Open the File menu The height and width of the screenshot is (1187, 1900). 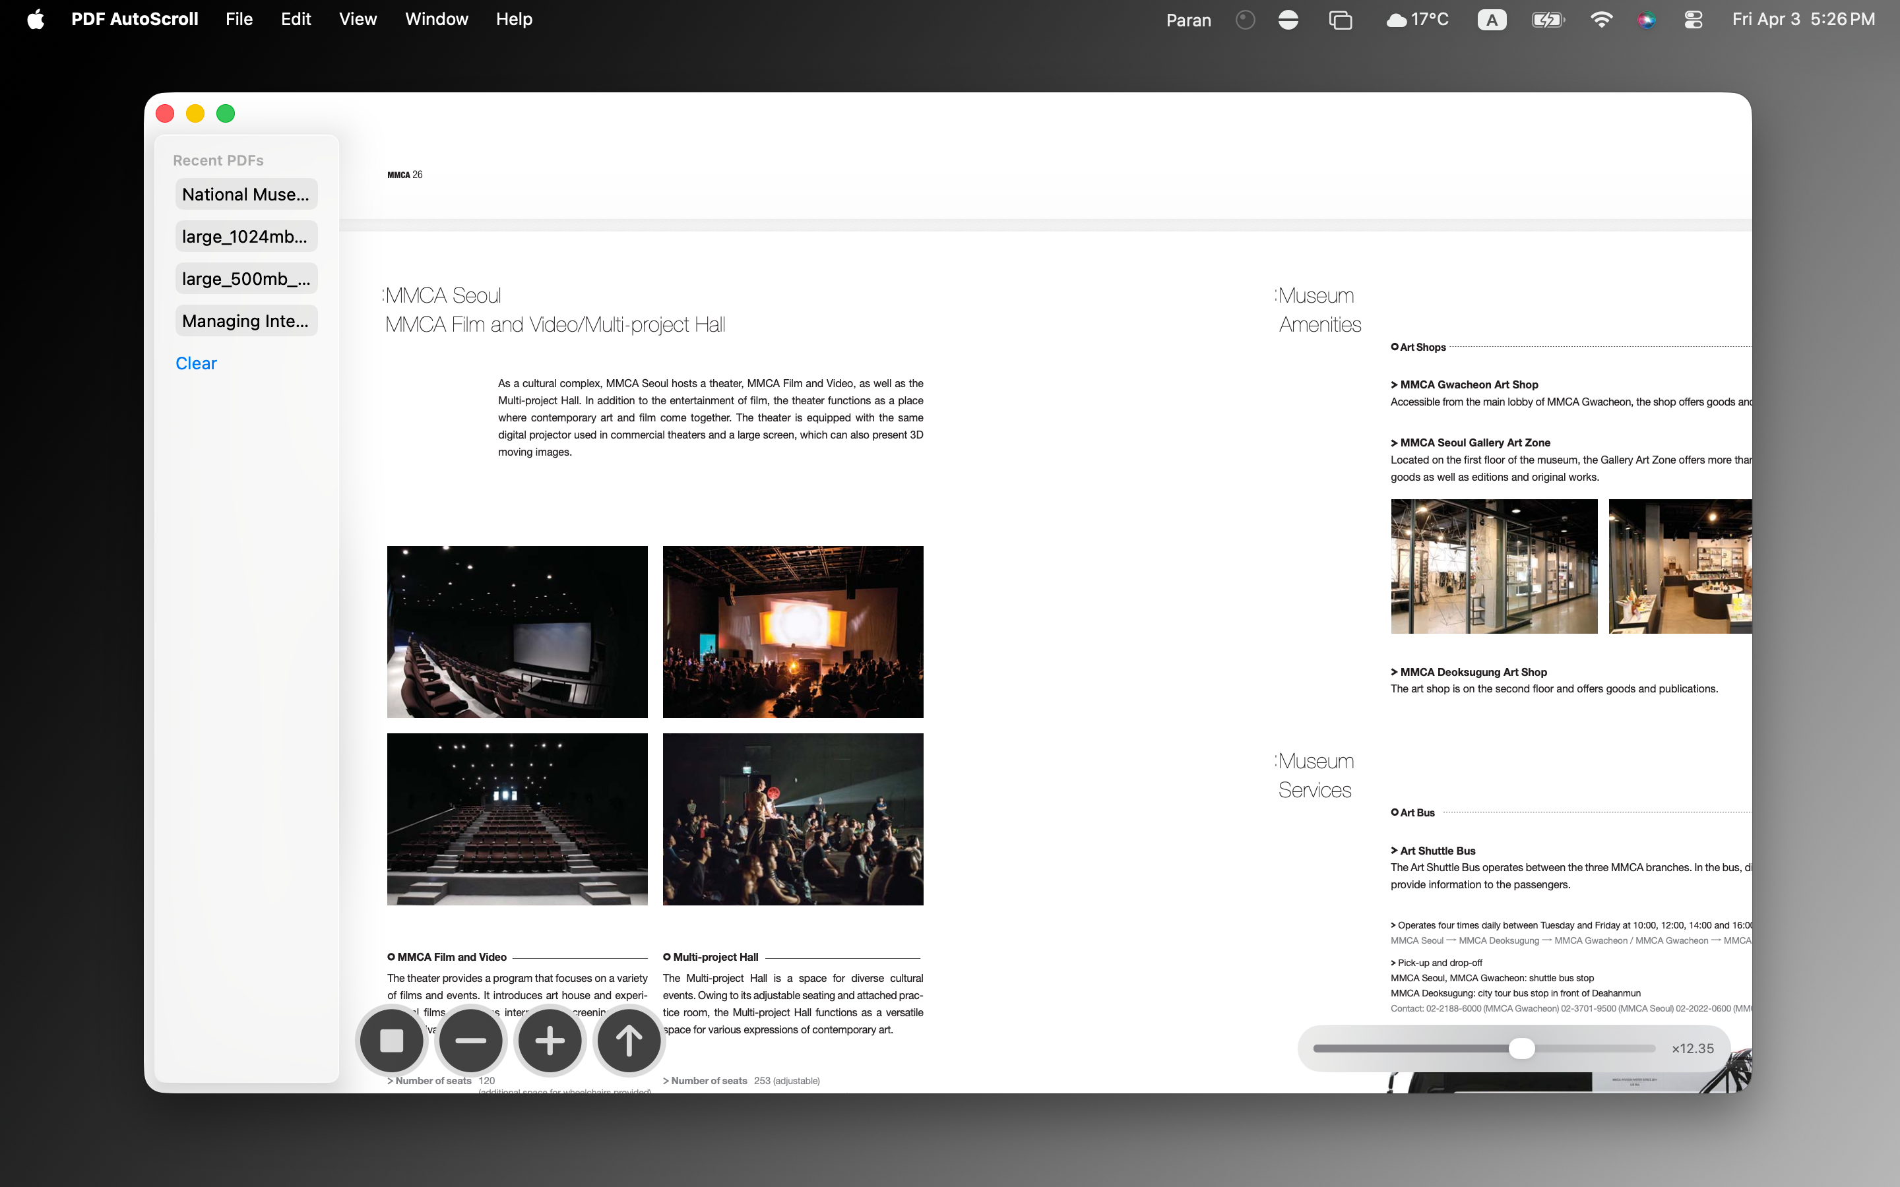click(239, 19)
